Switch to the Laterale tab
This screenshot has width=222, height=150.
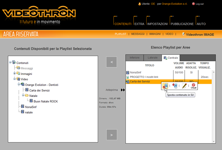(152, 58)
